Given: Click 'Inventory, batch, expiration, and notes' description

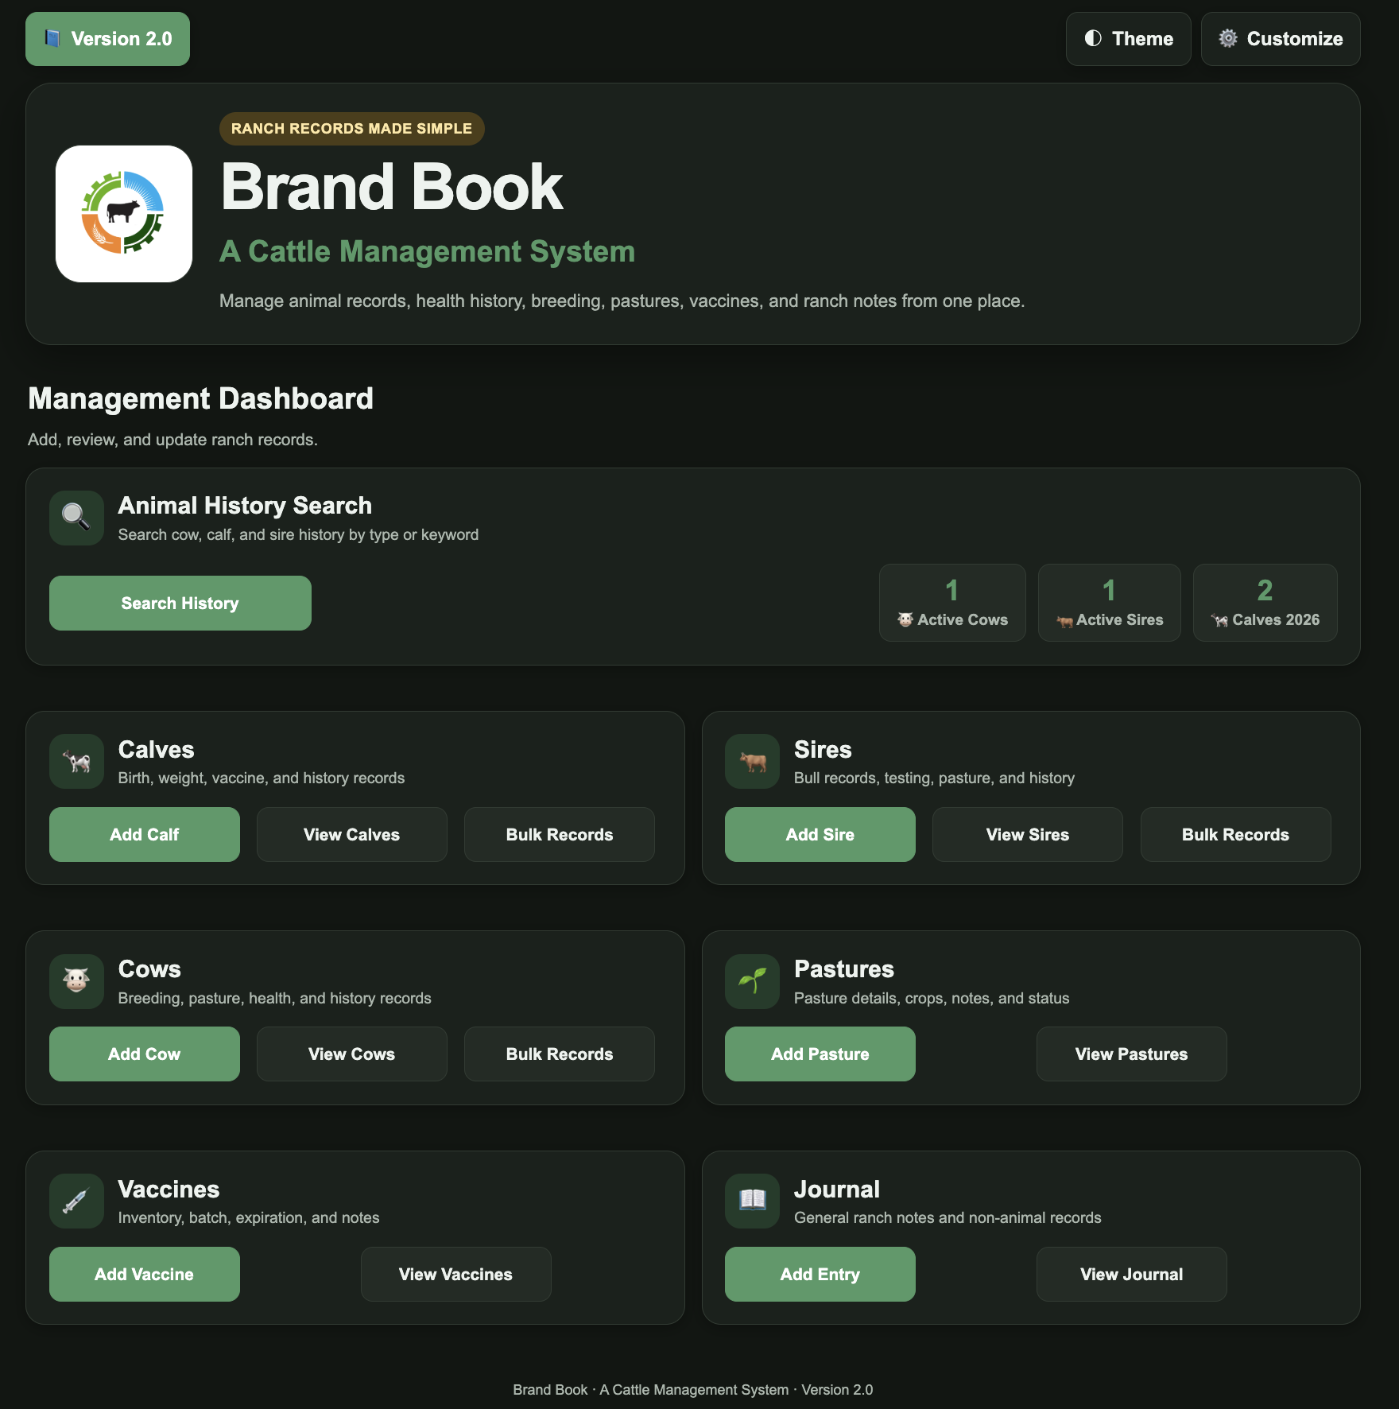Looking at the screenshot, I should 249,1218.
